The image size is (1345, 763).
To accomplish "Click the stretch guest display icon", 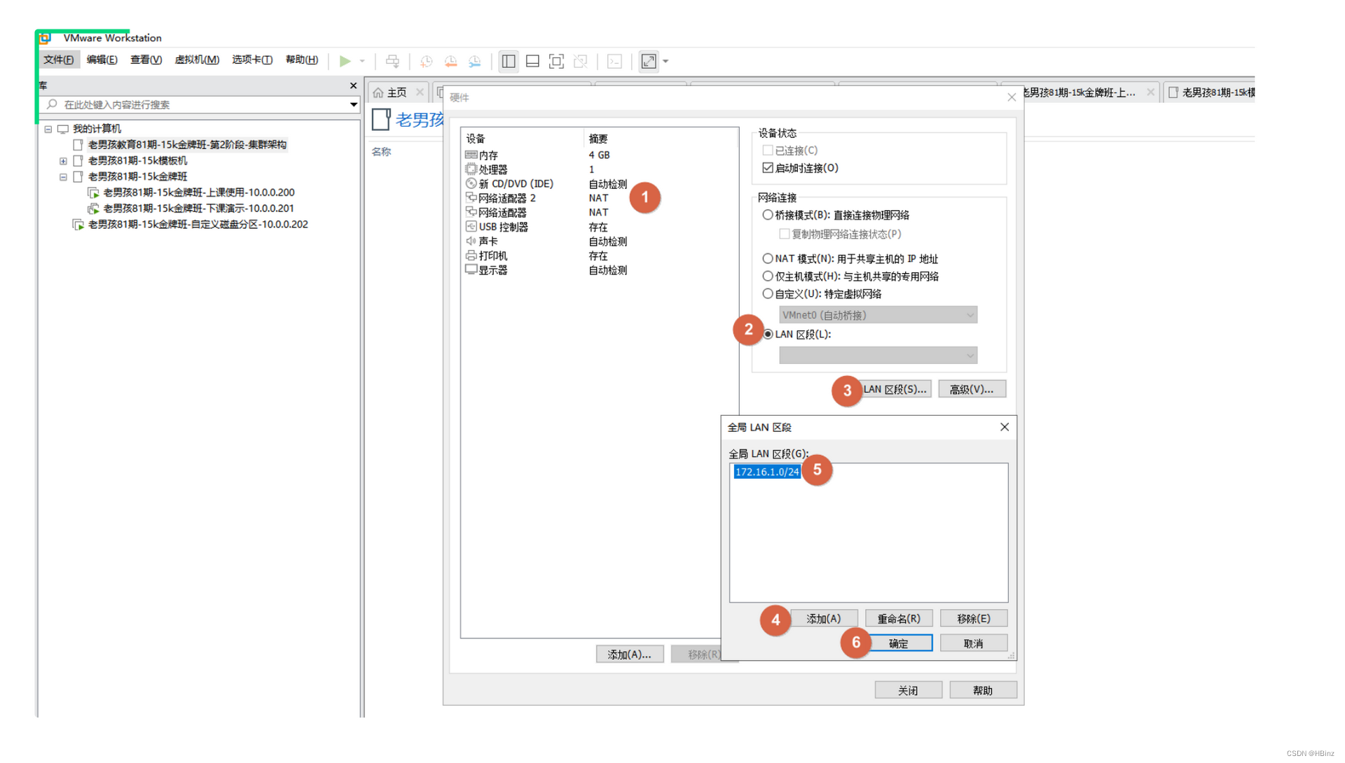I will tap(649, 61).
